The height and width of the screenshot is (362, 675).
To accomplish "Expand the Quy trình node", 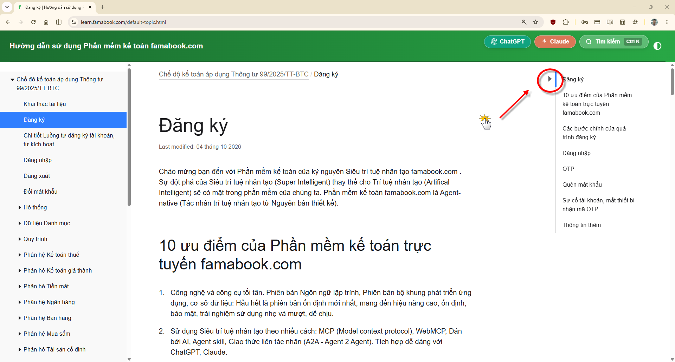I will (x=20, y=239).
